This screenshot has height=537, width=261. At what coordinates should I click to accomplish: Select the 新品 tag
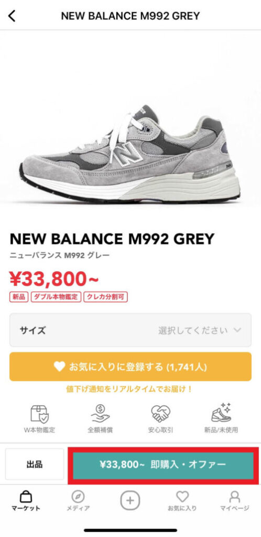[x=19, y=297]
